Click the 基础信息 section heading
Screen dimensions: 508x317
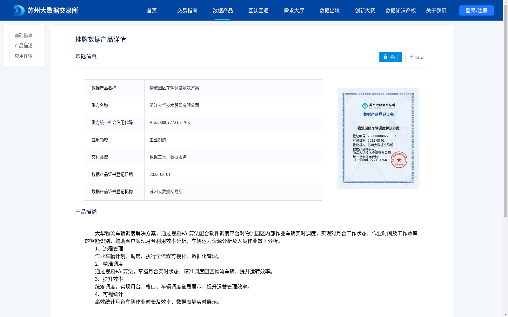coord(86,57)
